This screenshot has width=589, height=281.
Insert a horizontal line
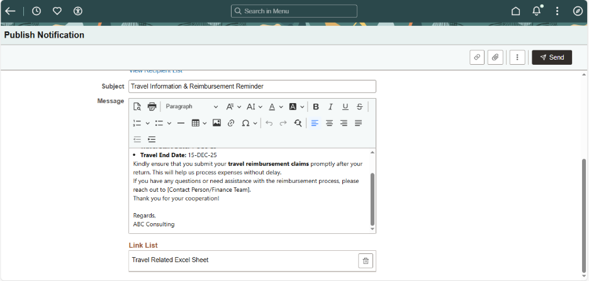click(181, 123)
